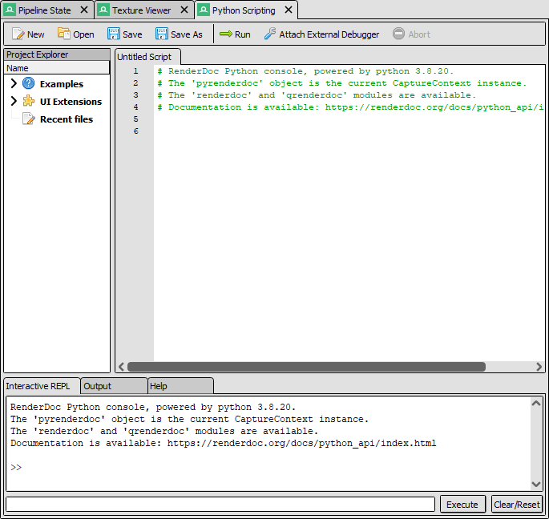549x519 pixels.
Task: Click line number 5 in the gutter
Action: click(136, 119)
